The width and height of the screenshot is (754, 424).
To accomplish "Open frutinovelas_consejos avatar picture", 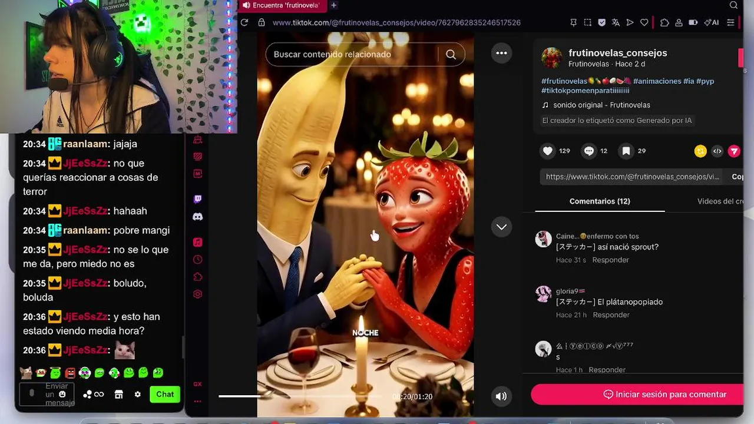I will pos(552,58).
